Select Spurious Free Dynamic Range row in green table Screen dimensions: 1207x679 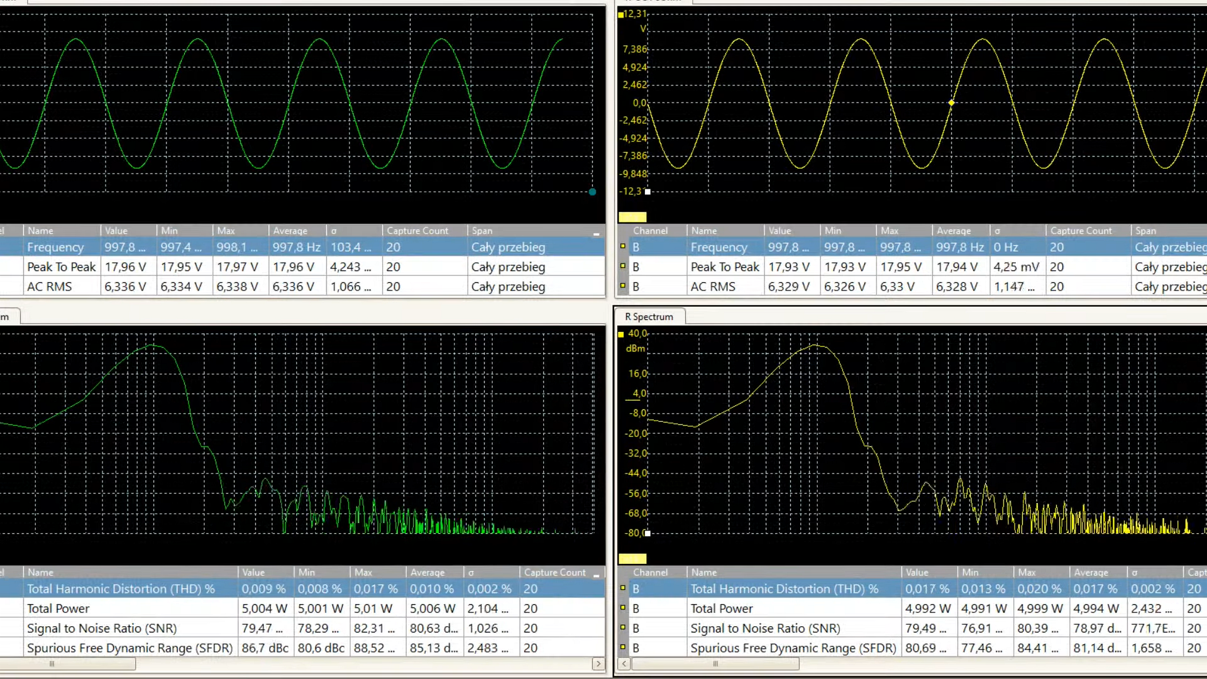click(x=302, y=647)
